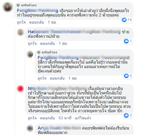This screenshot has width=143, height=135.
Task: Click top fan badge diamond icon
Action: [x=18, y=5]
